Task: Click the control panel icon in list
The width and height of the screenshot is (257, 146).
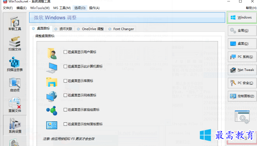Action: (x=52, y=125)
